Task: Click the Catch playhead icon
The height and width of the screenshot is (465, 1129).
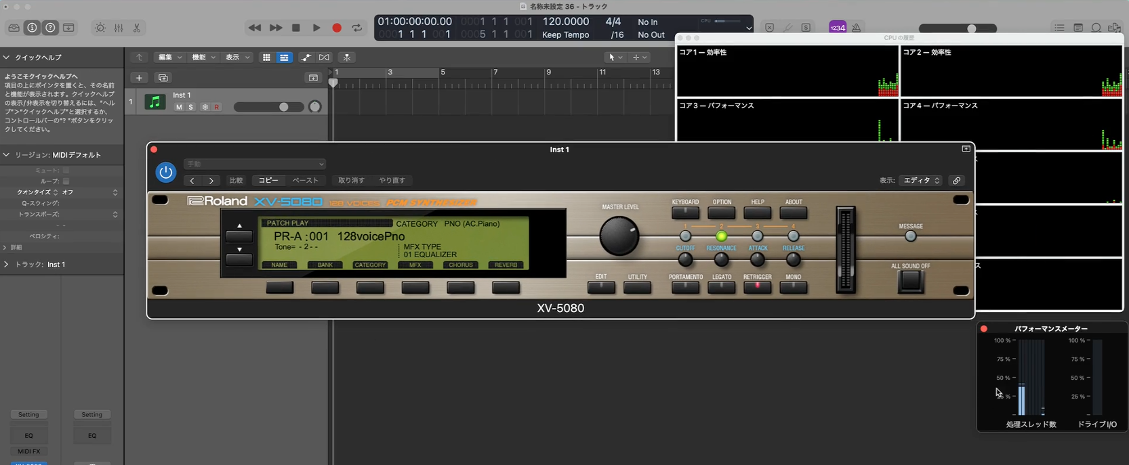Action: (347, 58)
